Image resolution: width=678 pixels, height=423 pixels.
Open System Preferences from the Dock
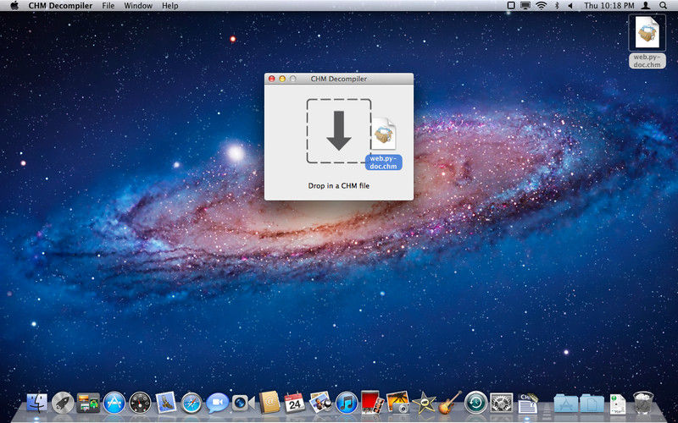coord(502,403)
